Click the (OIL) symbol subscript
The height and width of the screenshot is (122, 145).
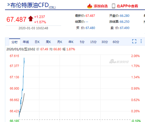point(52,7)
